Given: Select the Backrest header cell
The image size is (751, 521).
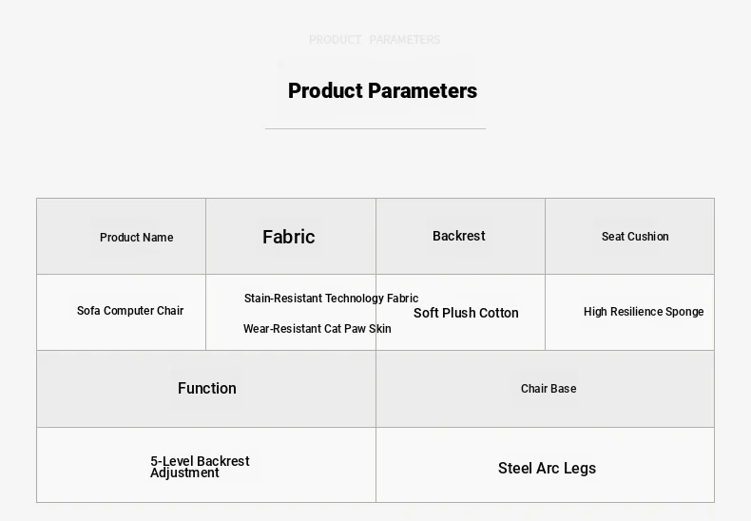Looking at the screenshot, I should (460, 237).
